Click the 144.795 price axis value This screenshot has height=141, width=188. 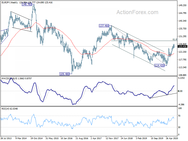coord(182,13)
